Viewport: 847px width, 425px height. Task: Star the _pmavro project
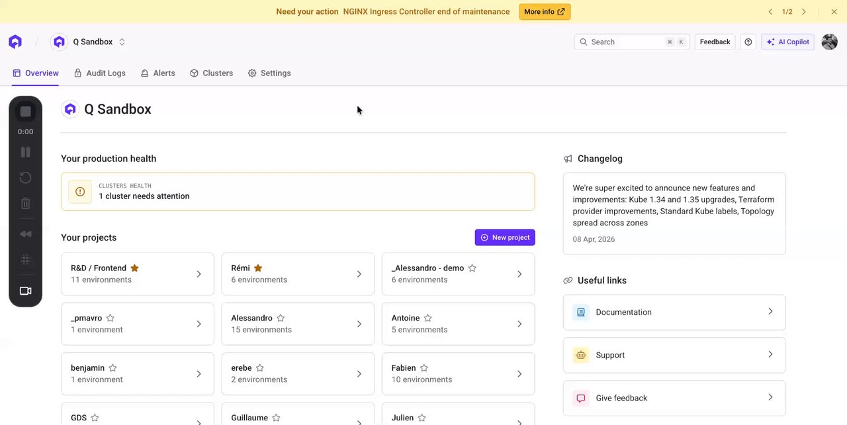[x=111, y=318]
